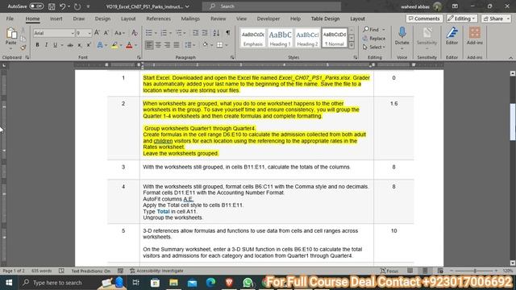Click Replace in Editing group
Image resolution: width=516 pixels, height=290 pixels.
click(x=374, y=39)
